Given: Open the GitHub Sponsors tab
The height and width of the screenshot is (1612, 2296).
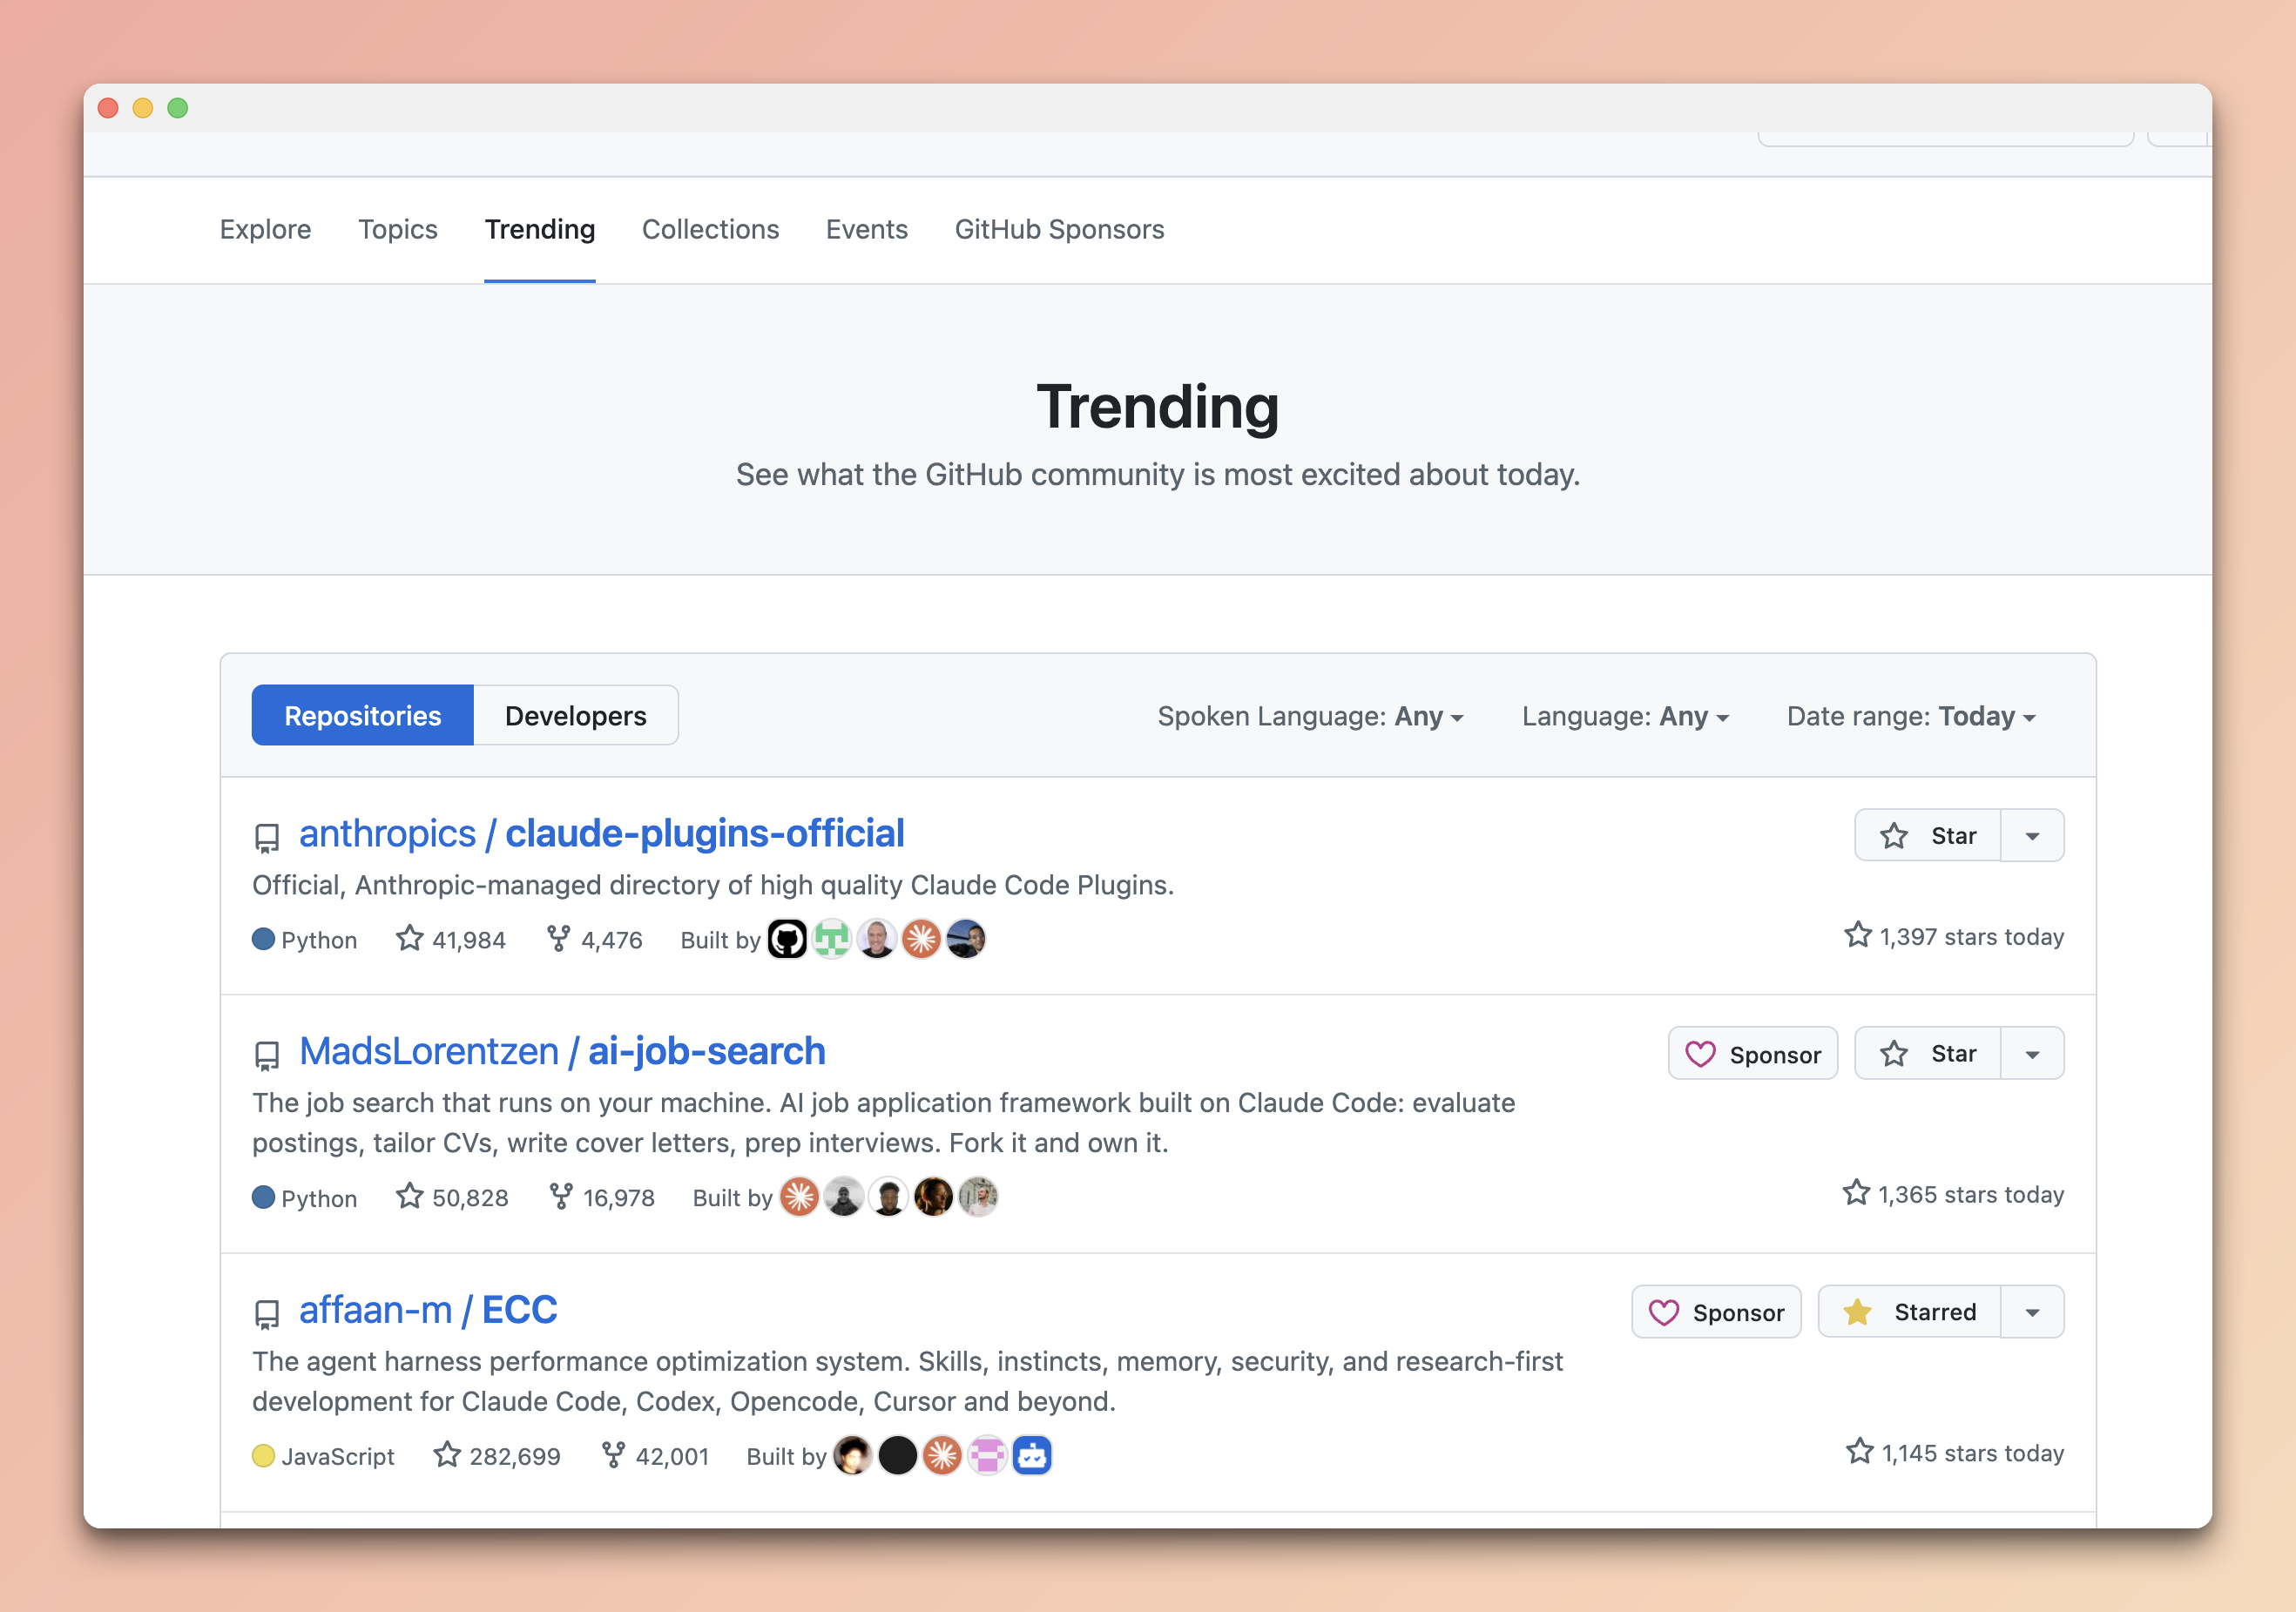Looking at the screenshot, I should coord(1059,229).
